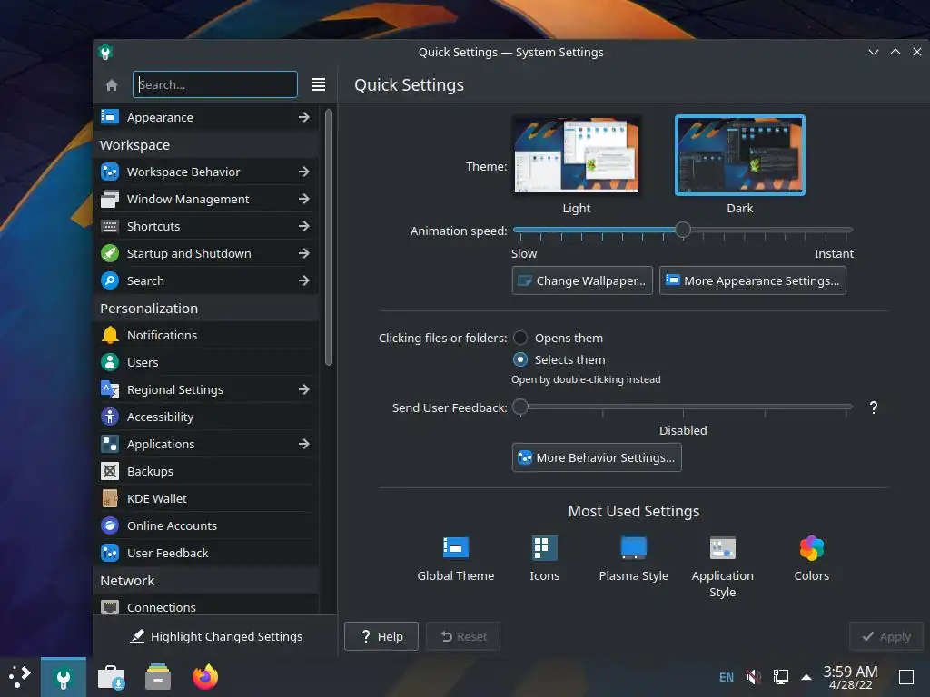Image resolution: width=930 pixels, height=697 pixels.
Task: Open Discover software center in taskbar
Action: tap(111, 677)
